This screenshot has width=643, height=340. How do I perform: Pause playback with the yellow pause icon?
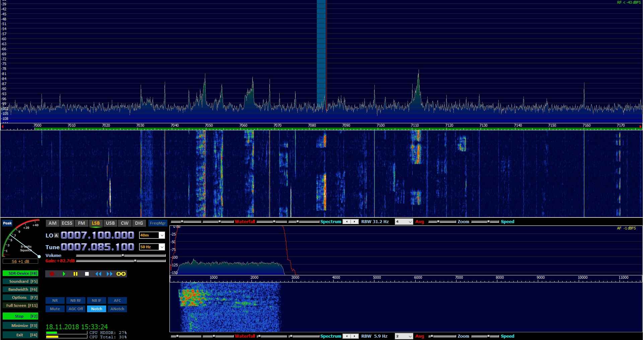[x=75, y=274]
